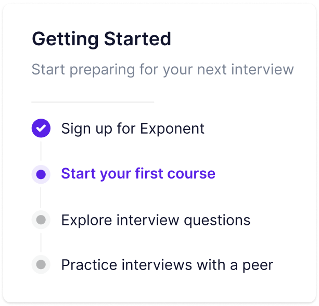Open the Explore interview questions step
This screenshot has width=319, height=306.
(x=156, y=220)
